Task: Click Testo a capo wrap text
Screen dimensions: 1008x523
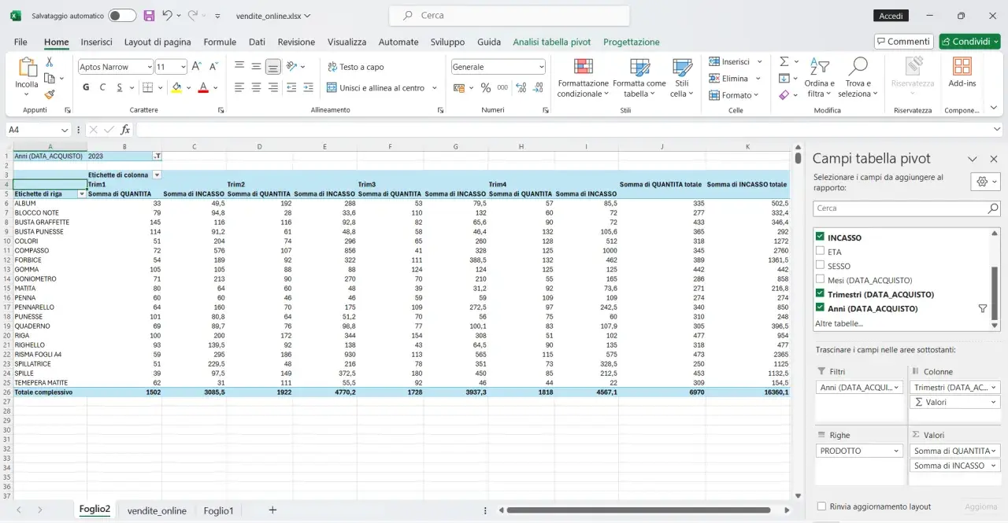Action: click(356, 67)
